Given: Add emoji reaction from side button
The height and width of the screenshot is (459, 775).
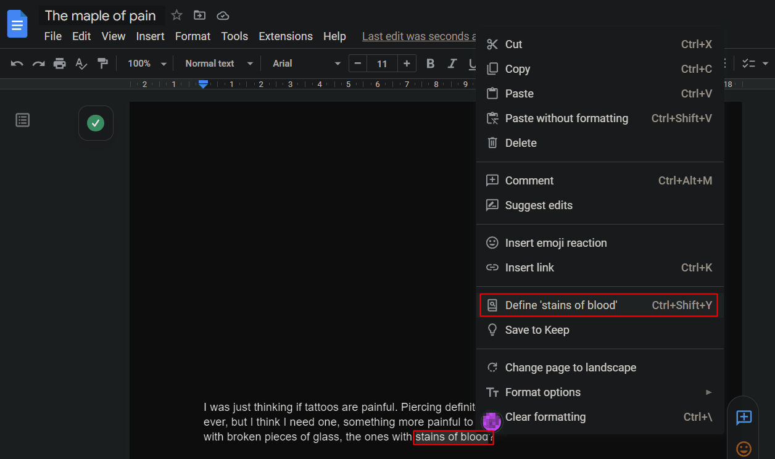Looking at the screenshot, I should (744, 449).
